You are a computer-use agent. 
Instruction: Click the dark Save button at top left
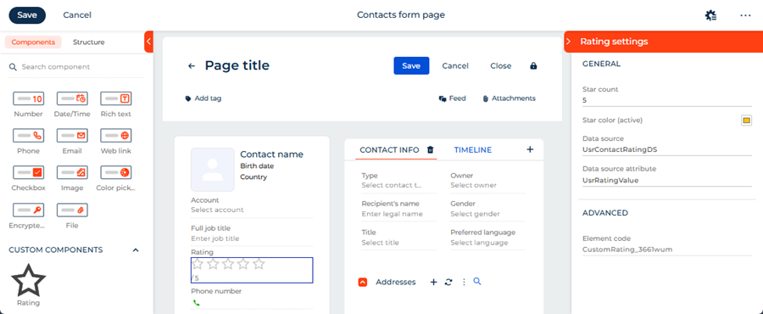pos(27,15)
